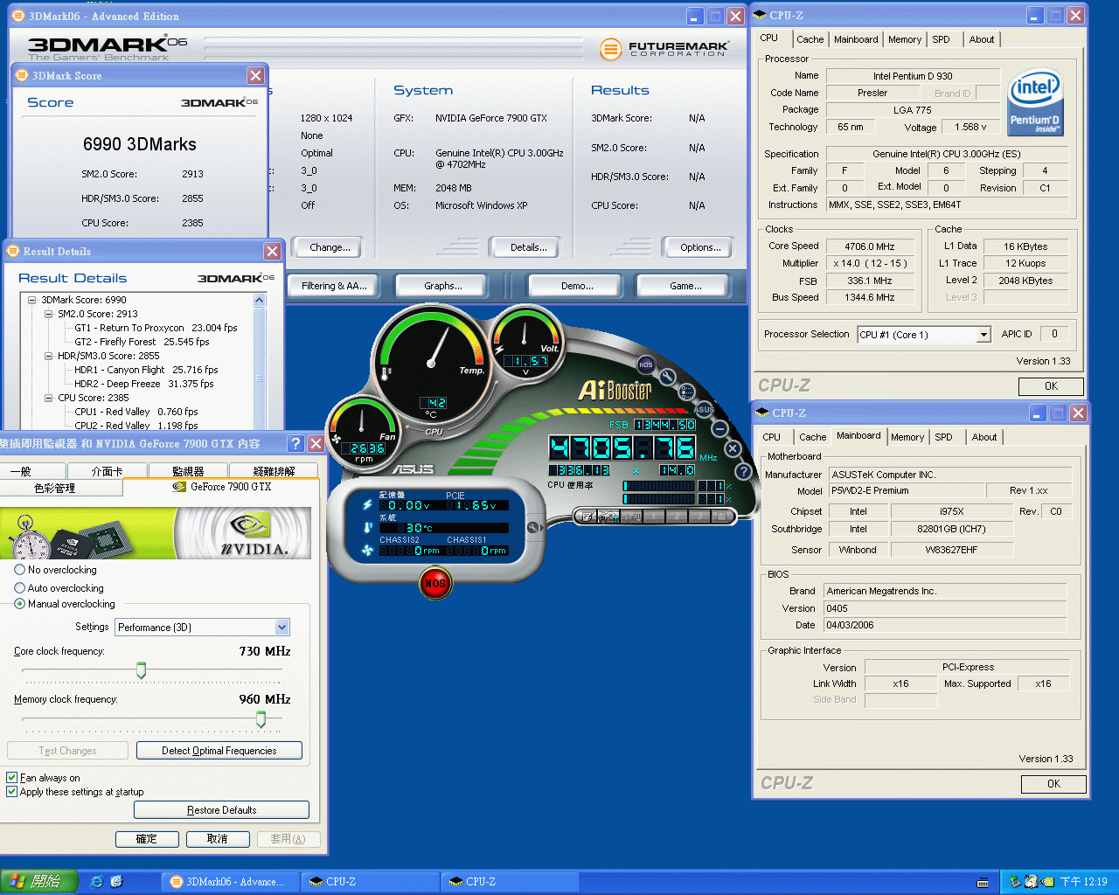
Task: Toggle Apply these settings at startup
Action: click(12, 791)
